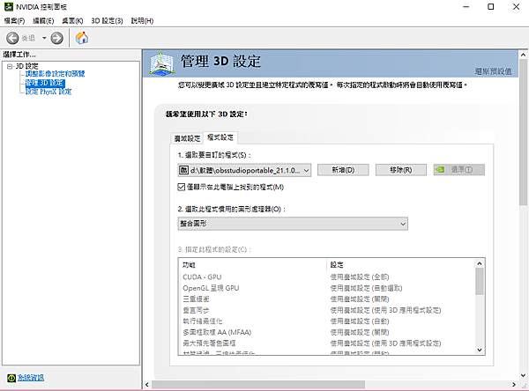This screenshot has width=529, height=391.
Task: Click the OpenGL setting value (自動選取)
Action: (x=366, y=288)
